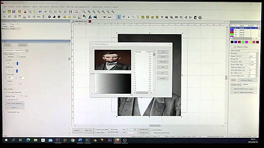Open taskbar search magnifier

(13, 140)
